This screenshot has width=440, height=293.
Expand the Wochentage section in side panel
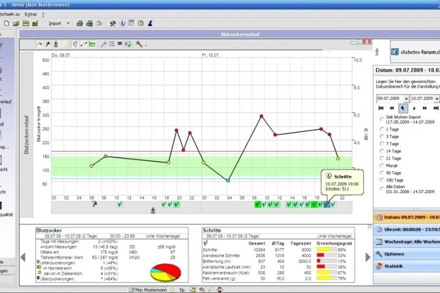407,242
